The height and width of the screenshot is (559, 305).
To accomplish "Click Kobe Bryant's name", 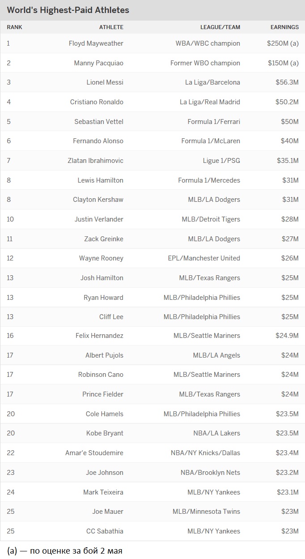I will tap(105, 433).
